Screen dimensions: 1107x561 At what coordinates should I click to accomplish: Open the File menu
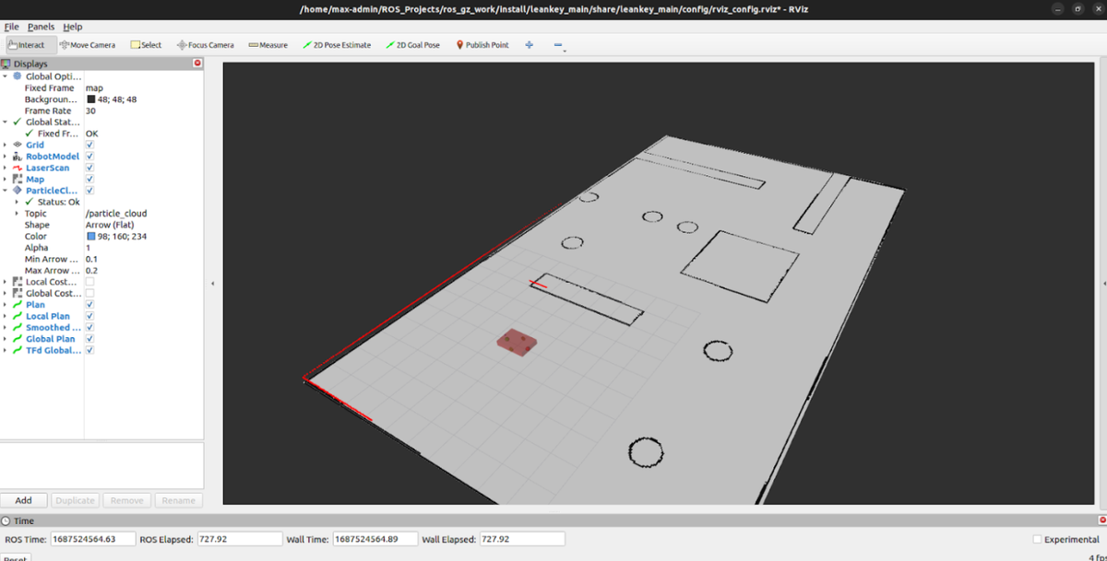(x=11, y=27)
